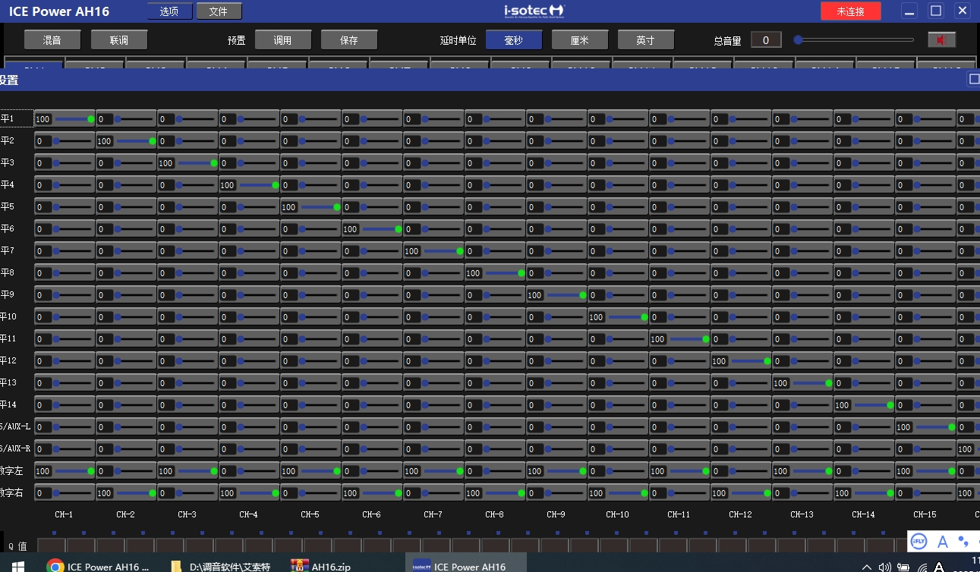
Task: Click the 保存 preset button
Action: [349, 40]
